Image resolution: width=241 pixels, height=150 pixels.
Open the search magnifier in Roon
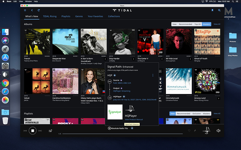tap(219, 10)
